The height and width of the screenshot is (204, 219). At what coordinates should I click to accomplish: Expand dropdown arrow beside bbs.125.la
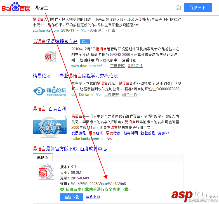pos(92,95)
